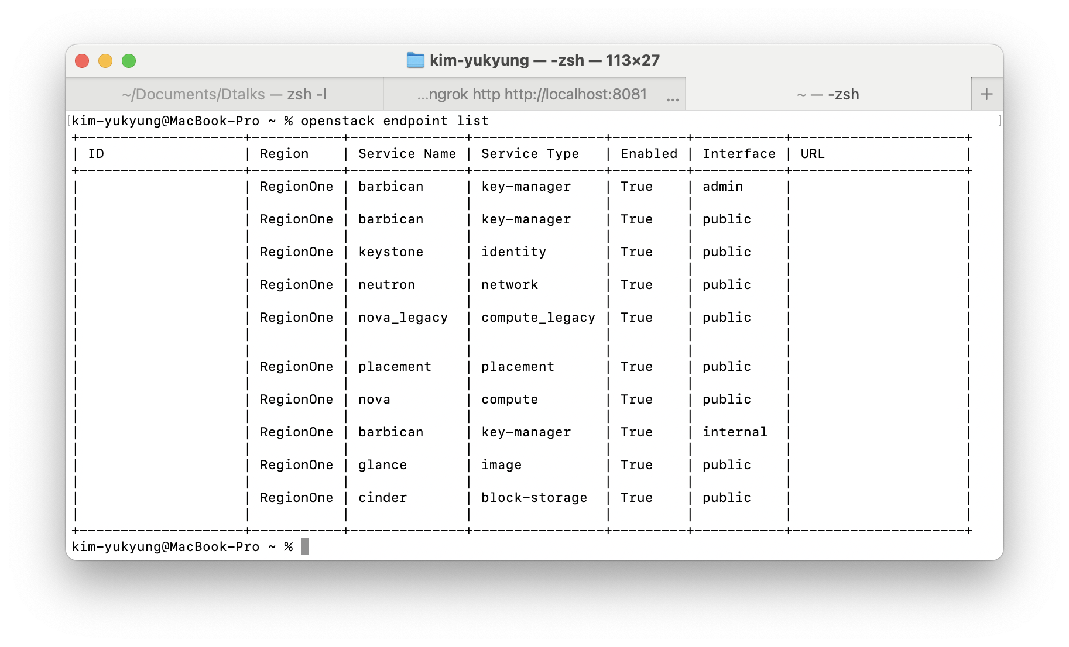Click 'nova' service name in compute row
Viewport: 1069px width, 647px height.
374,400
